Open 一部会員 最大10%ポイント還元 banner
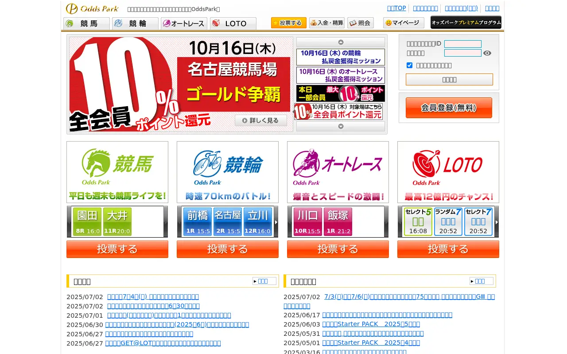The width and height of the screenshot is (567, 354). pos(341,93)
